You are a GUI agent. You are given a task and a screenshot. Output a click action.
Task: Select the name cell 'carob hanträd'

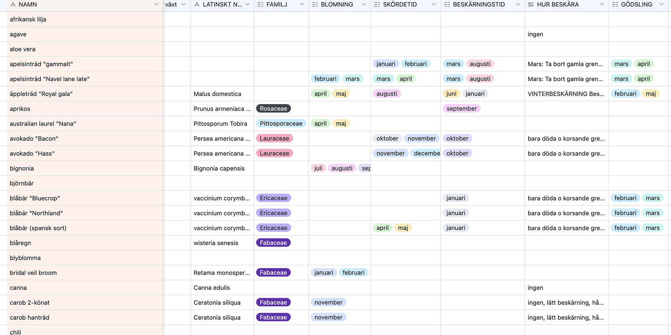click(x=85, y=317)
